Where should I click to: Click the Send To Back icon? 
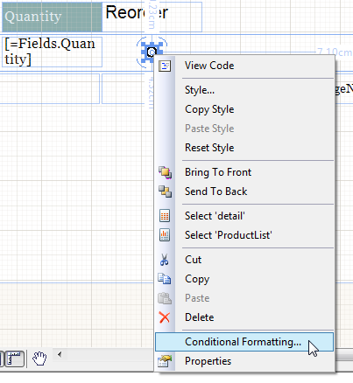point(165,191)
